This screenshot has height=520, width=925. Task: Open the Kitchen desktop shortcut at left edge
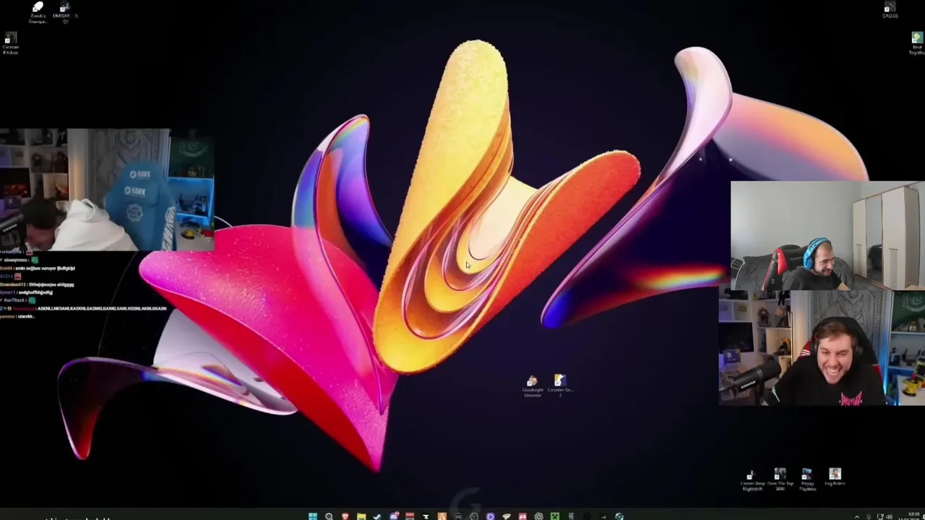click(x=10, y=44)
